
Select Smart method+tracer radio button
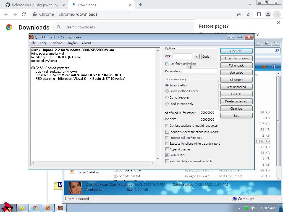tap(167, 91)
